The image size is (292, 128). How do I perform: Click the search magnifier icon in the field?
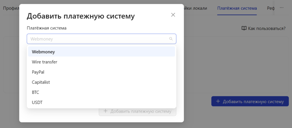tap(171, 39)
